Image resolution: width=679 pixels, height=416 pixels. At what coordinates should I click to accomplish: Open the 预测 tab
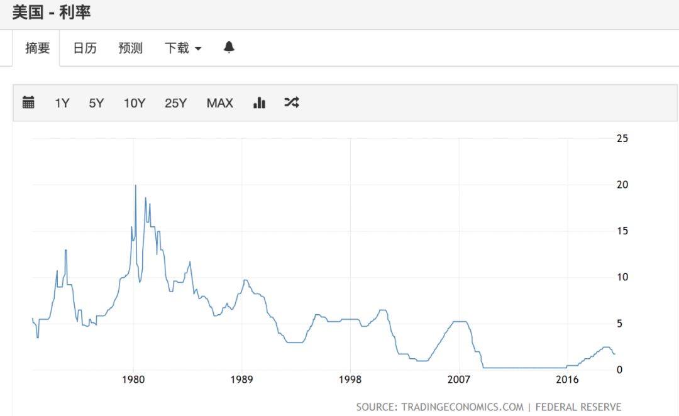click(130, 48)
